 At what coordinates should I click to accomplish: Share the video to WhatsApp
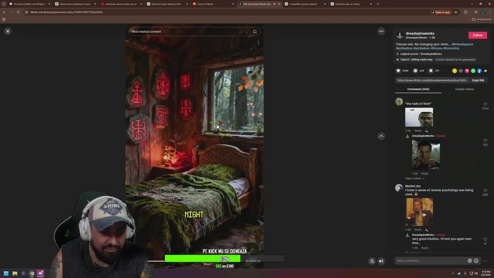click(473, 71)
